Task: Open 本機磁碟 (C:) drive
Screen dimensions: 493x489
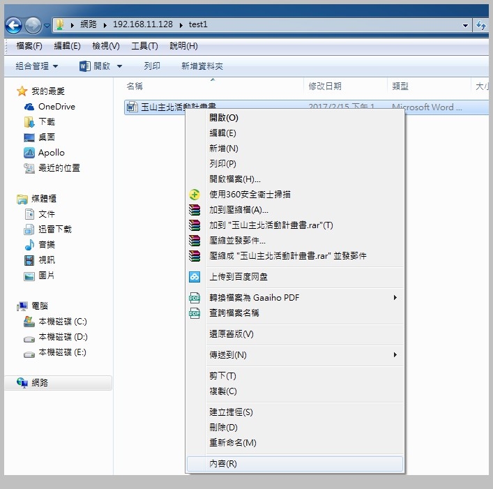Action: pos(55,322)
